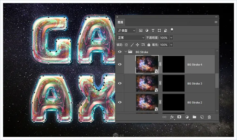The image size is (237, 140).
Task: Hide the BG Stroke 4 layer
Action: (x=120, y=64)
